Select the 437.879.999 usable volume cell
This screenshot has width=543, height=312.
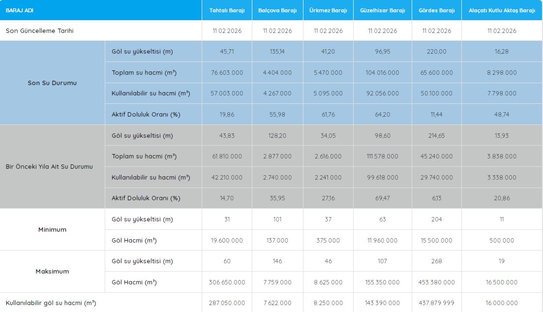click(436, 303)
